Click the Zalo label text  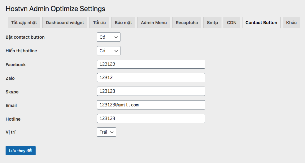(10, 78)
